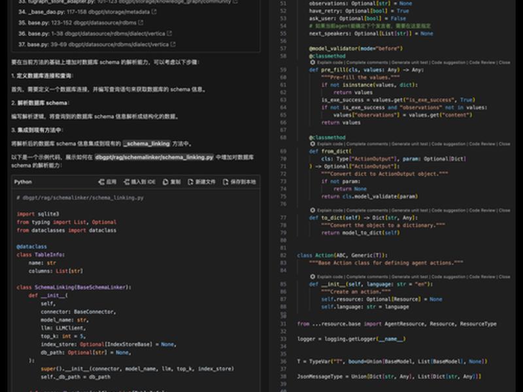Image resolution: width=523 pixels, height=392 pixels.
Task: Click the '@model_validator(mode="before")' line in editor
Action: (x=356, y=48)
